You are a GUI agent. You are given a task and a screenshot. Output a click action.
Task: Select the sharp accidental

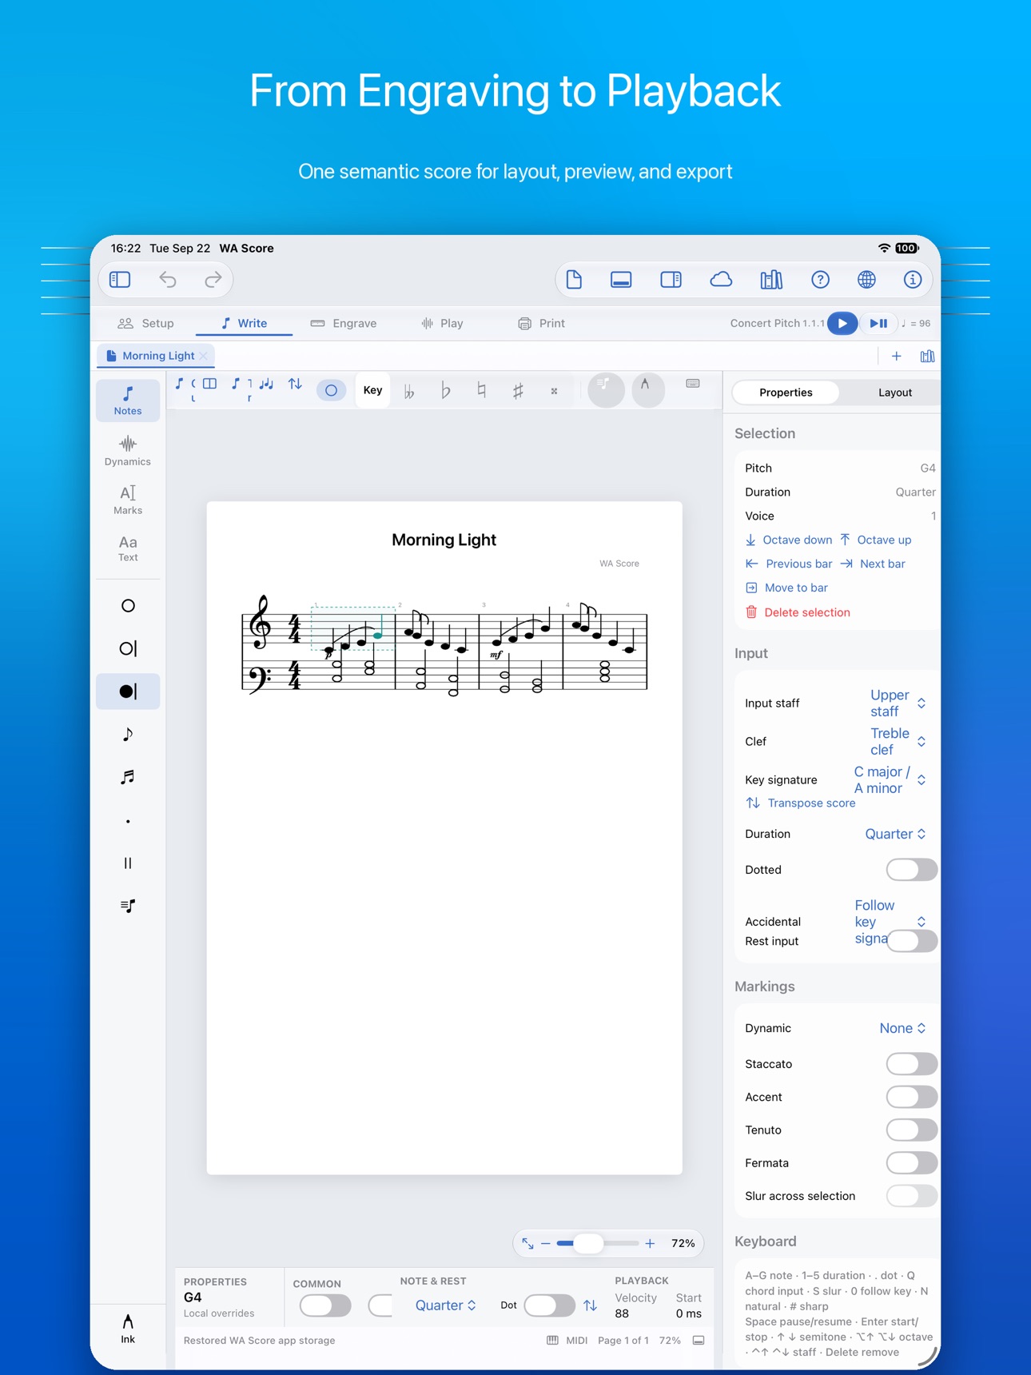(x=518, y=391)
